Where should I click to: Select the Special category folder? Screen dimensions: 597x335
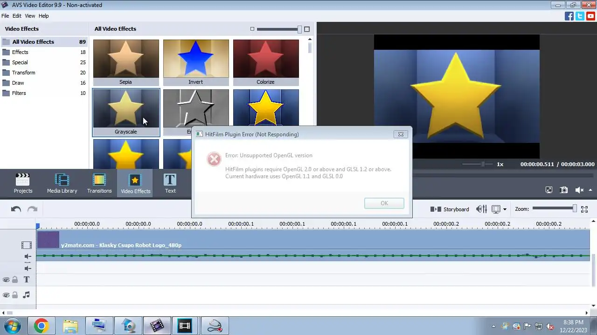[44, 62]
